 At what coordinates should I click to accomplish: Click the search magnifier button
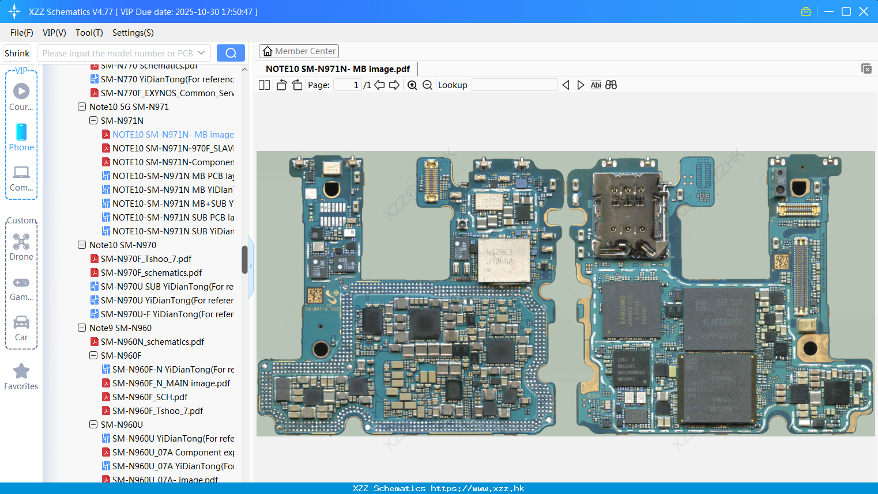[x=231, y=53]
